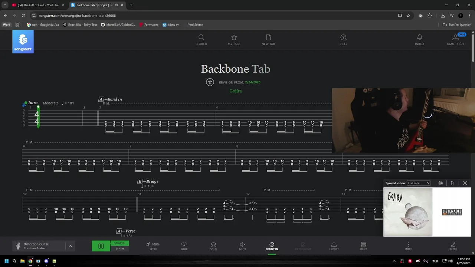Click the Intro section marker
The height and width of the screenshot is (267, 475).
coord(33,103)
